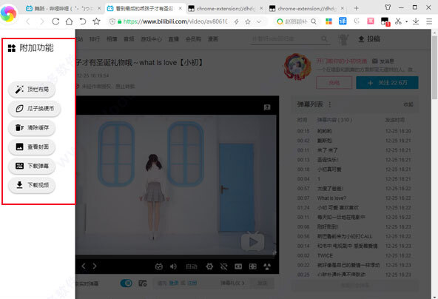Image resolution: width=438 pixels, height=299 pixels.
Task: Open the browser home page icon
Action: [69, 21]
